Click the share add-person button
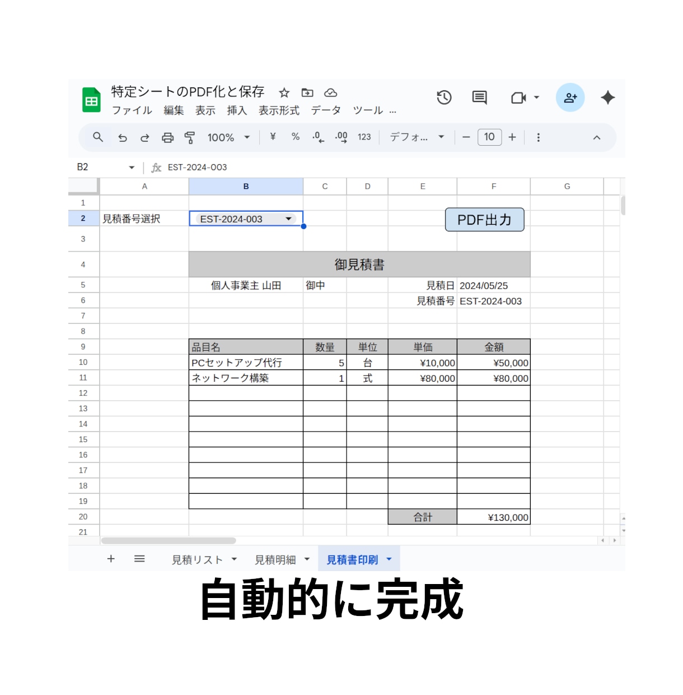The height and width of the screenshot is (695, 683). [570, 98]
